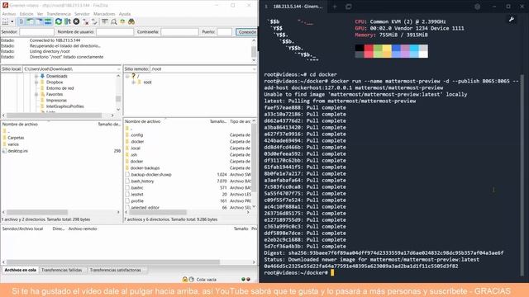Sort remote list by Tamaño column
This screenshot has width=529, height=297.
point(218,121)
